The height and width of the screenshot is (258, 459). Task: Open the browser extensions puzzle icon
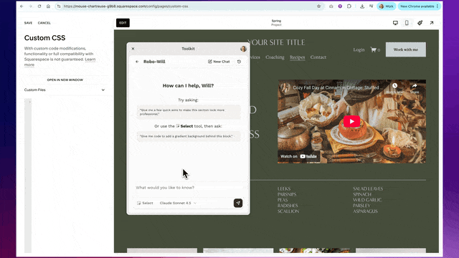tap(349, 6)
